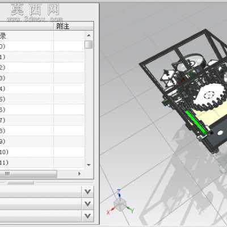The width and height of the screenshot is (227, 227).
Task: Expand the first collapsed section chevron below the list
Action: coord(87,192)
